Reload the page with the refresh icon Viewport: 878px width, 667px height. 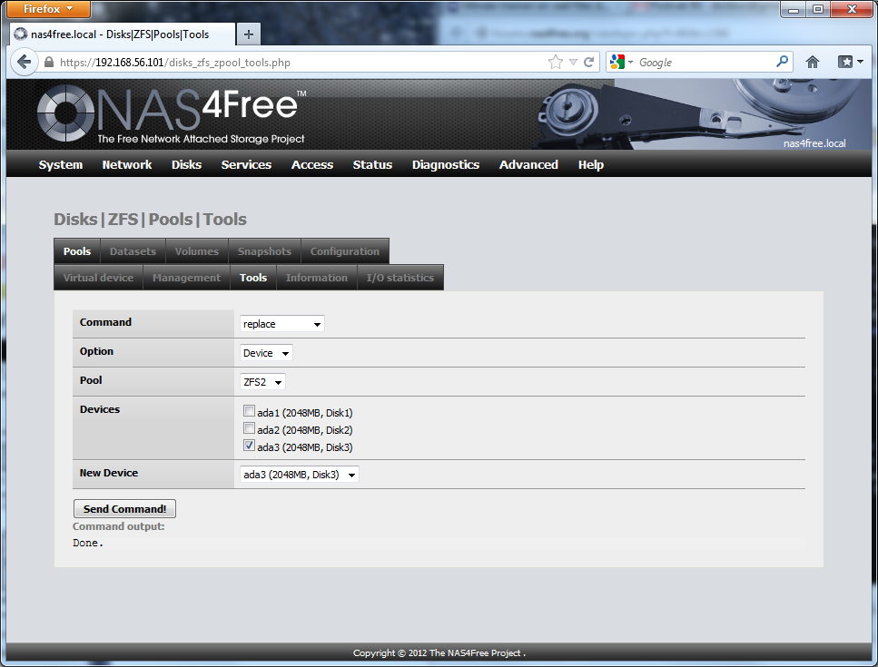click(588, 62)
